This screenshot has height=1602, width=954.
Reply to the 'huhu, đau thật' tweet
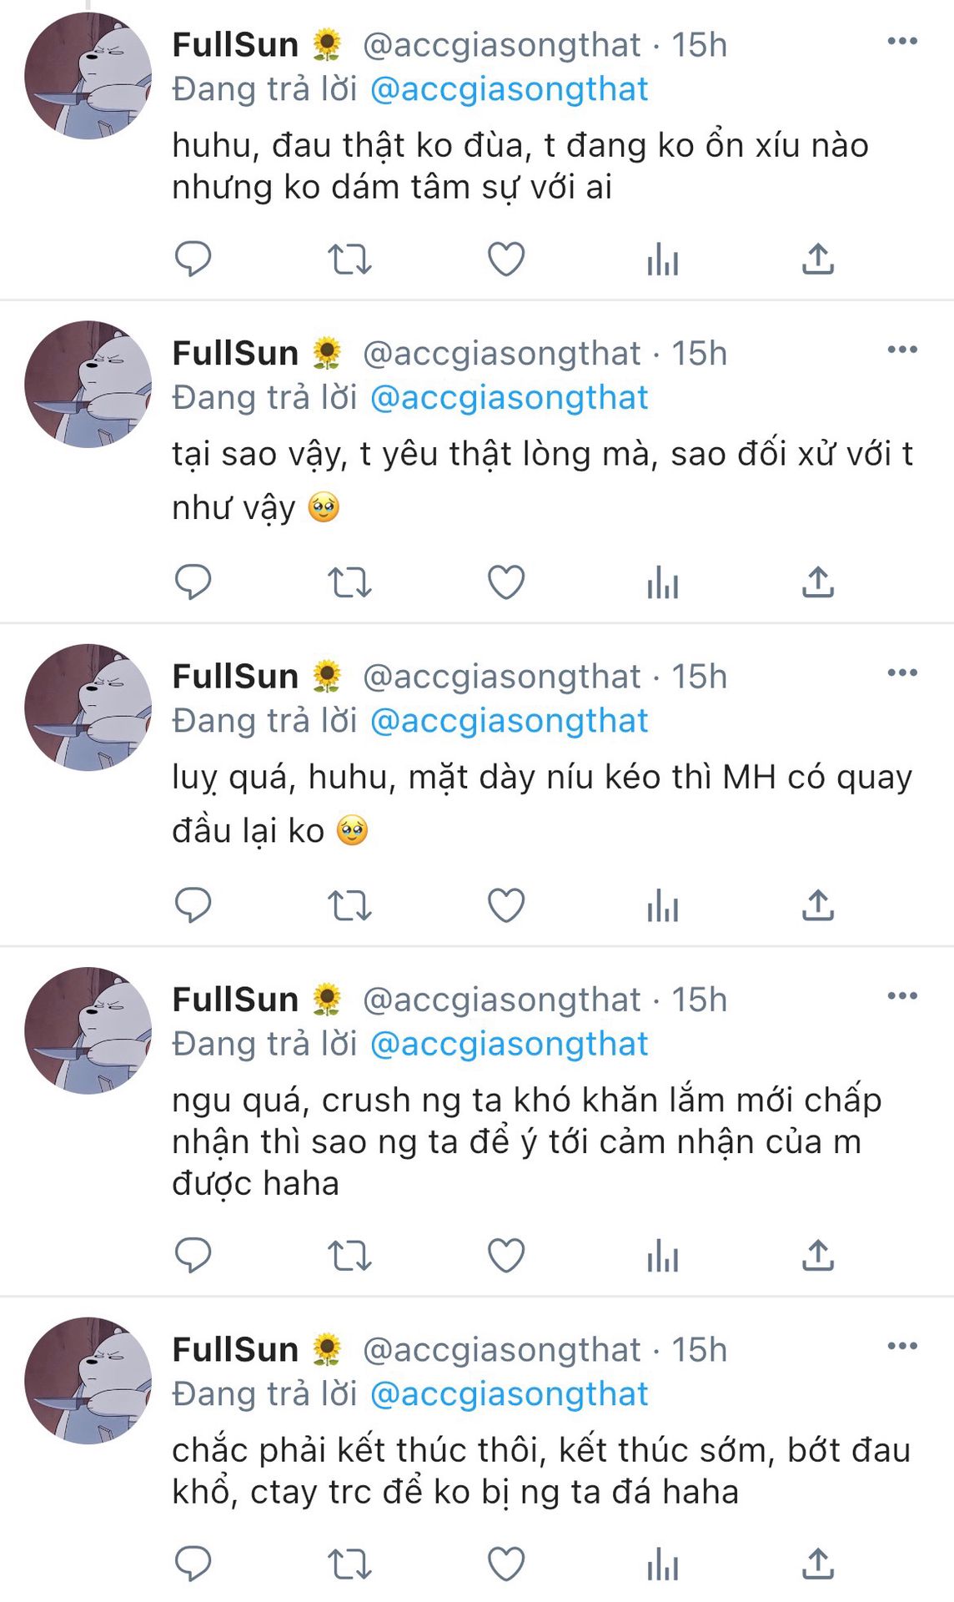[x=193, y=259]
